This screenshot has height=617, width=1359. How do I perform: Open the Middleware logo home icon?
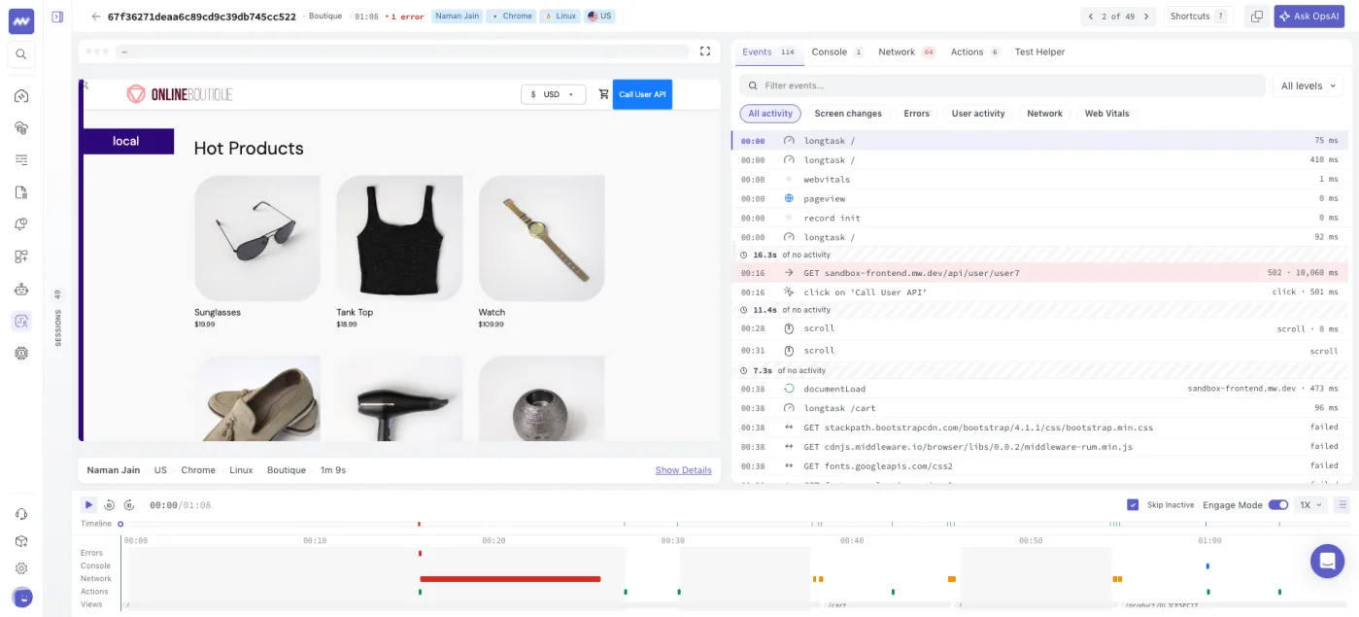[x=21, y=19]
